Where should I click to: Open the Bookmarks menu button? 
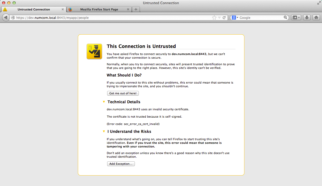[296, 18]
